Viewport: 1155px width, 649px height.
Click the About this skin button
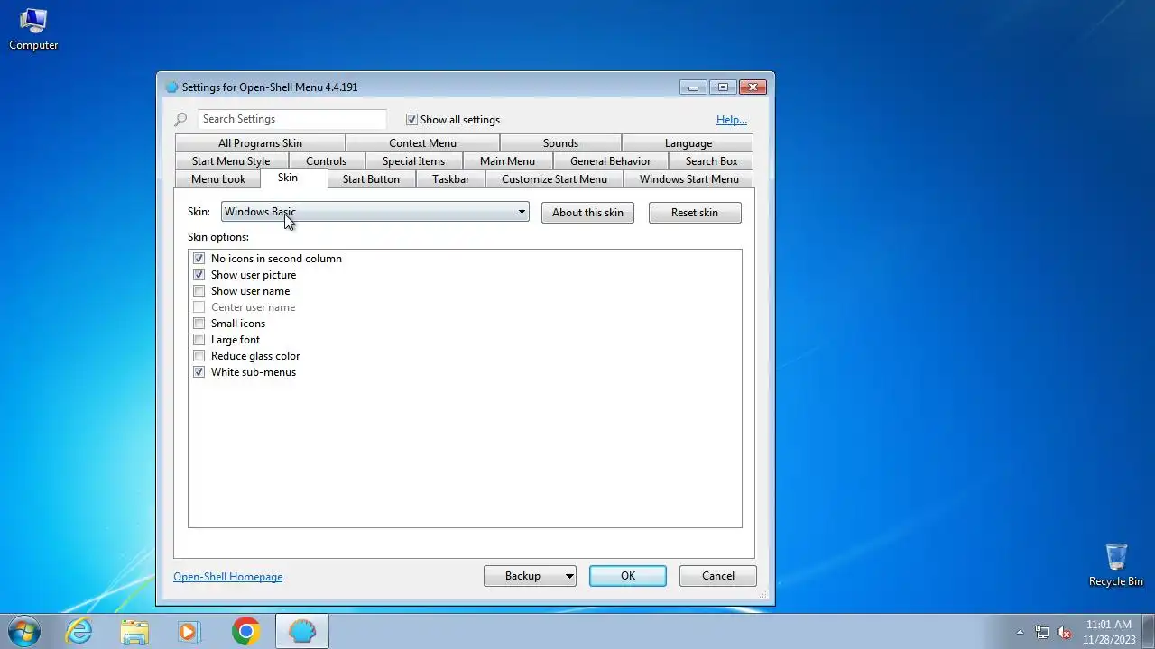coord(587,213)
